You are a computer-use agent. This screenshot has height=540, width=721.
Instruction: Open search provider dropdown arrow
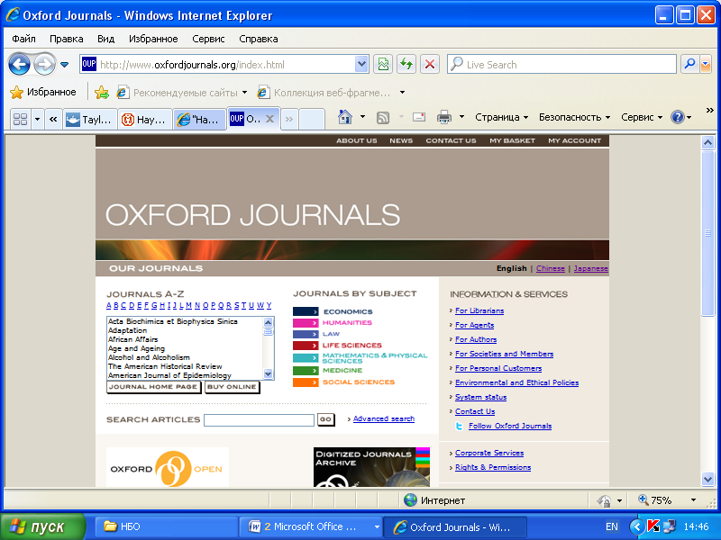(706, 65)
